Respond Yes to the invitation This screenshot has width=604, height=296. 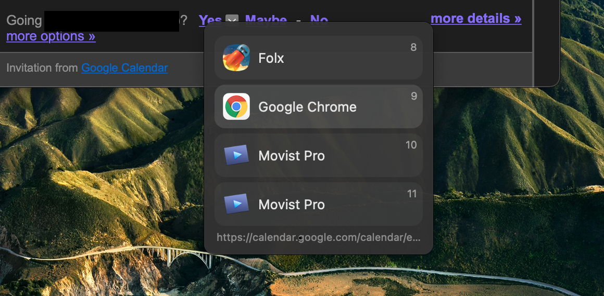210,20
